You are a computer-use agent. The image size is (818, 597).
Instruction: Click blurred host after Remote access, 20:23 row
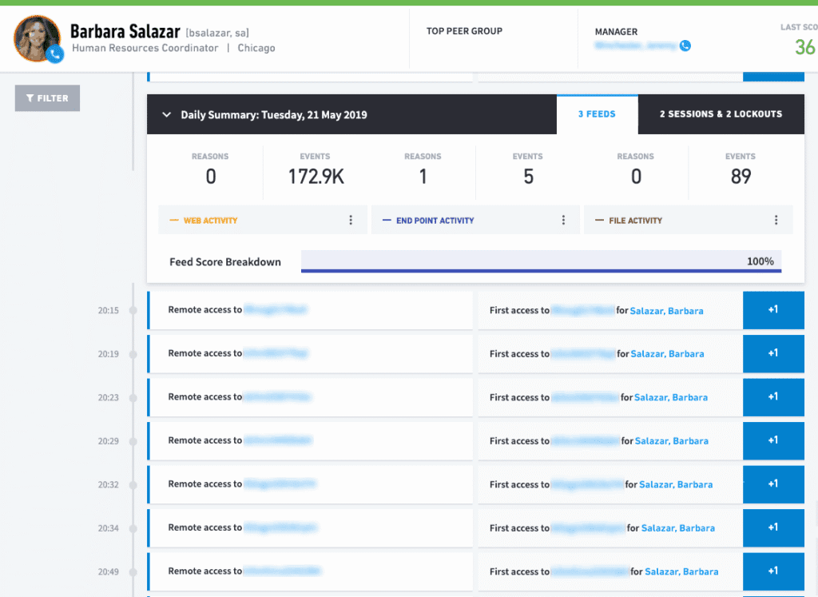[278, 397]
